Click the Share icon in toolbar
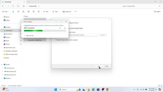Viewport: 163px width, 92px height. (x=34, y=11)
